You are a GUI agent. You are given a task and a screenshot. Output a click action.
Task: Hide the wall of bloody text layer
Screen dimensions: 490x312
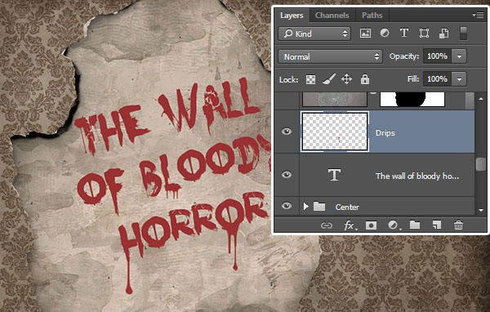287,175
